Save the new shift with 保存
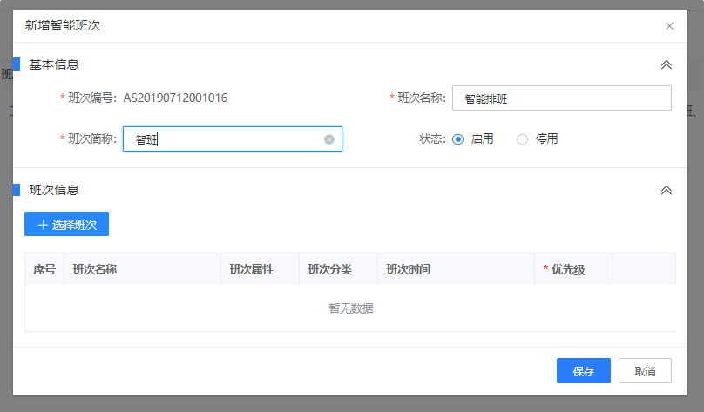The image size is (704, 412). click(583, 371)
